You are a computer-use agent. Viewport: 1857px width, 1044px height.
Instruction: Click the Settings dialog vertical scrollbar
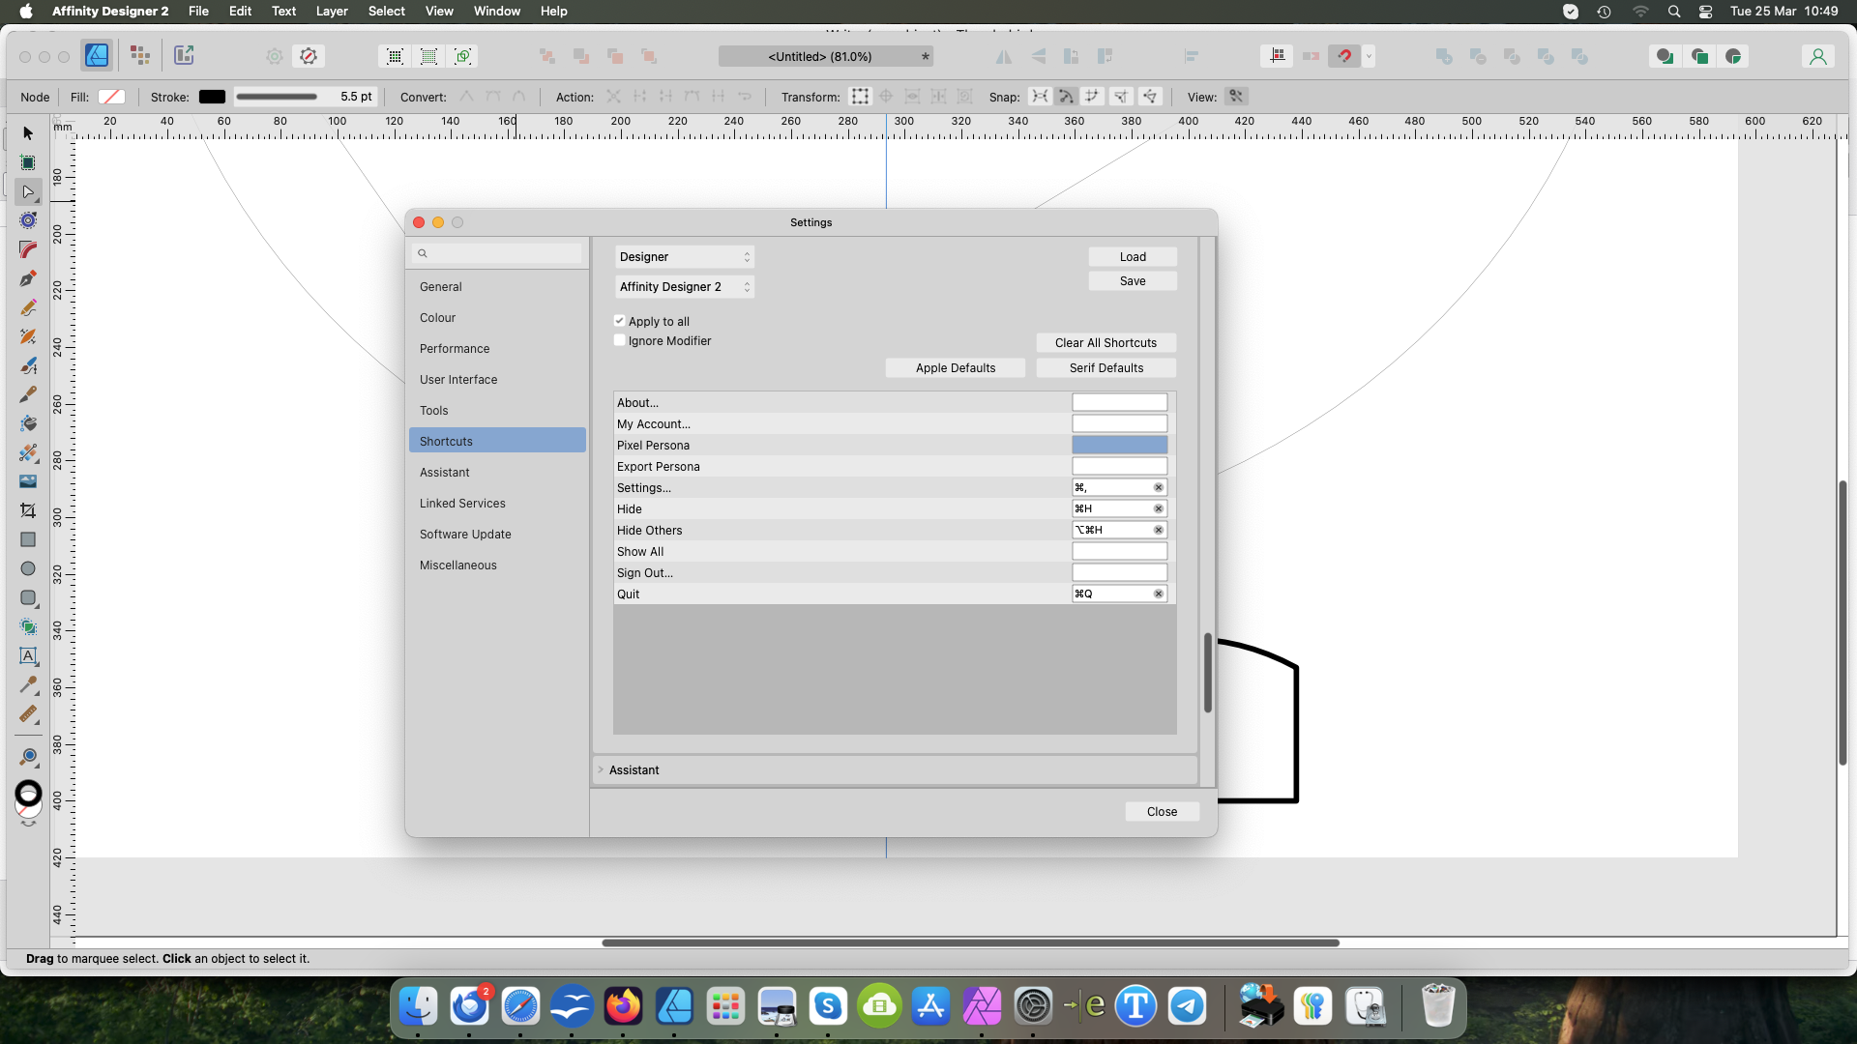(x=1207, y=674)
